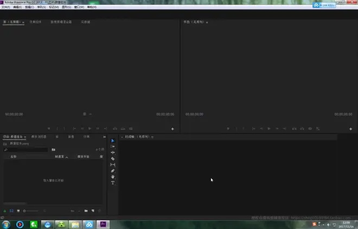Viewport: 358px width, 229px height.
Task: Click Mark In in the Source monitor
Action: tap(57, 129)
